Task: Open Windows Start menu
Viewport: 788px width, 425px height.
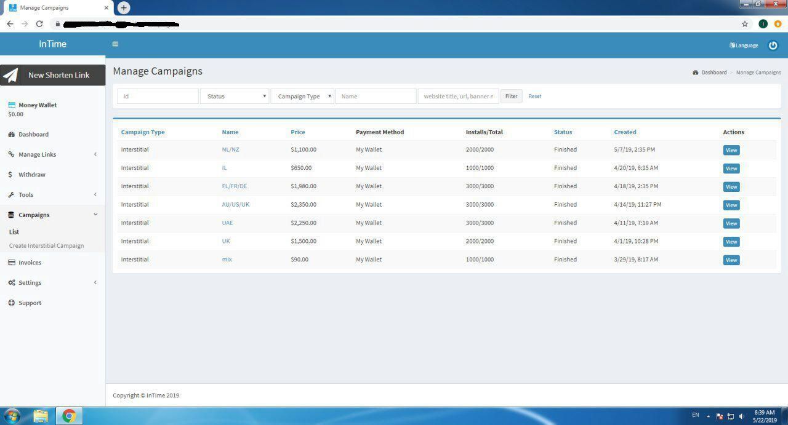Action: click(12, 416)
